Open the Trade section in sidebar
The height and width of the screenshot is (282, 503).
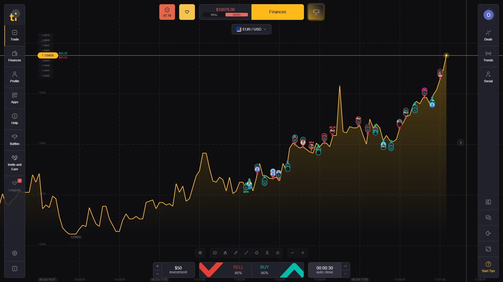click(x=15, y=36)
